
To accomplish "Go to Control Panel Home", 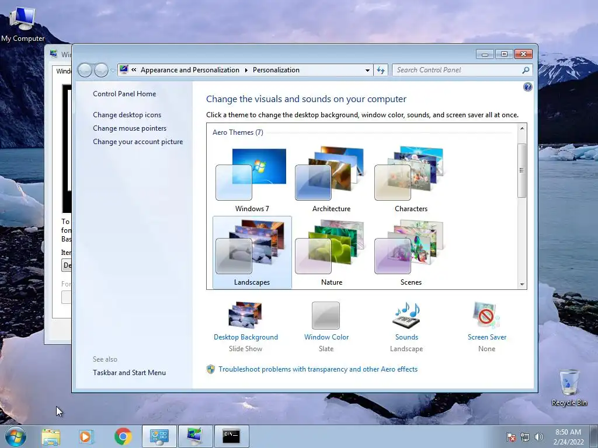I will tap(124, 94).
